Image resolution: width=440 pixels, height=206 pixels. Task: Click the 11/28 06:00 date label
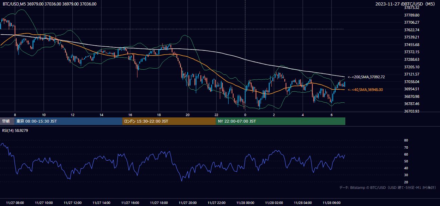[x=332, y=203]
